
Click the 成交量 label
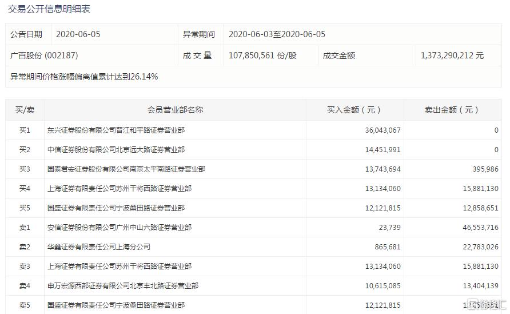coord(197,55)
